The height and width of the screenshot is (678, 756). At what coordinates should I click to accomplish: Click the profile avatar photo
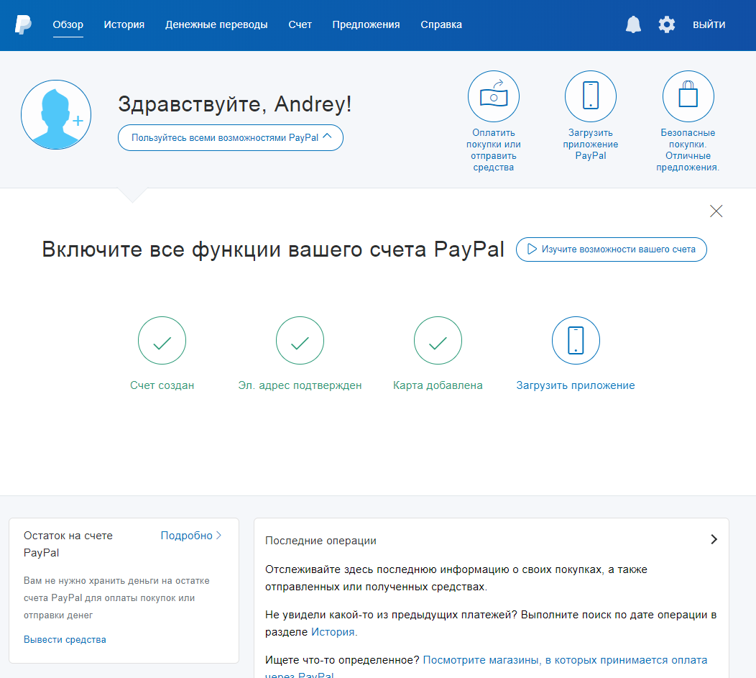pos(56,115)
